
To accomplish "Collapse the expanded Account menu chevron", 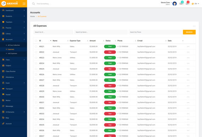I will click(x=24, y=39).
